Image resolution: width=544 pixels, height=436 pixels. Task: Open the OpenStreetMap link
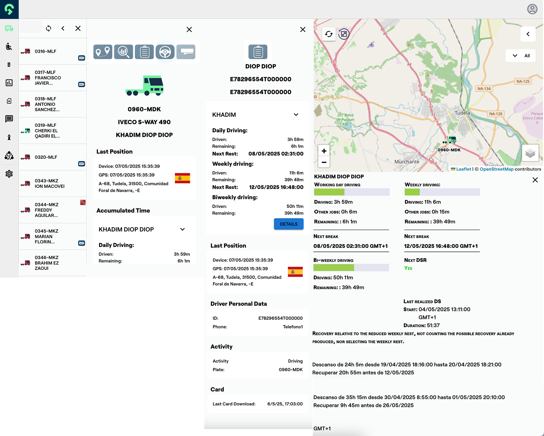tap(497, 169)
